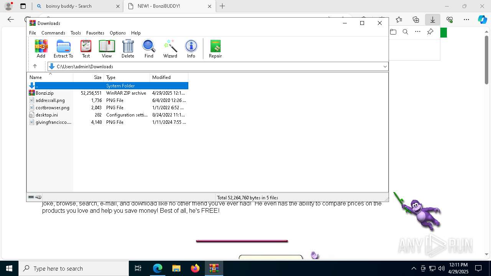Open the Favorites menu
Viewport: 491px width, 276px height.
95,33
